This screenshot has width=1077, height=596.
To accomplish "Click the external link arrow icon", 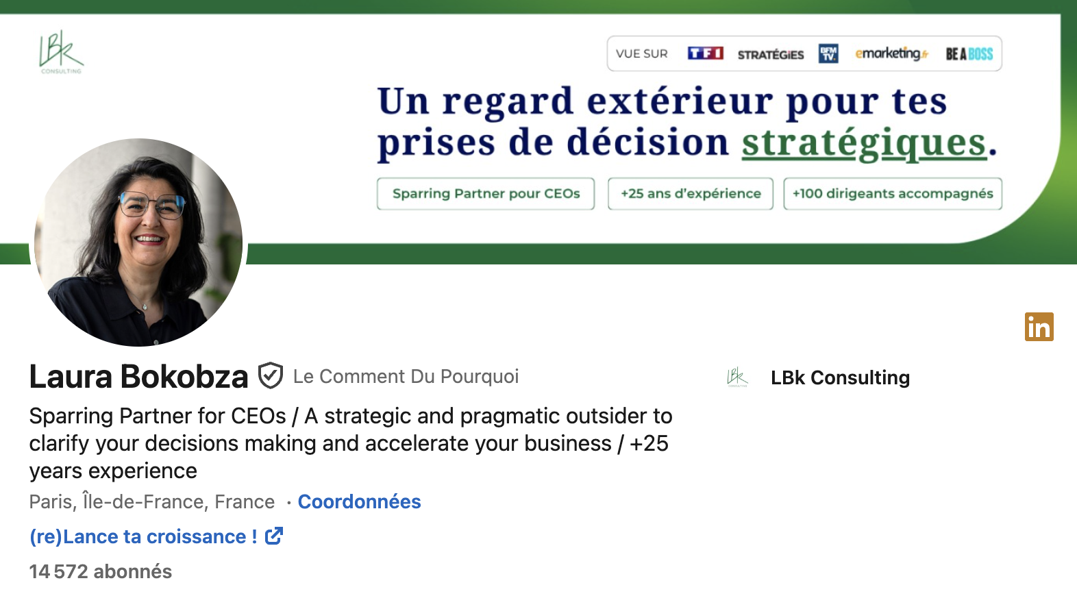I will click(x=274, y=536).
